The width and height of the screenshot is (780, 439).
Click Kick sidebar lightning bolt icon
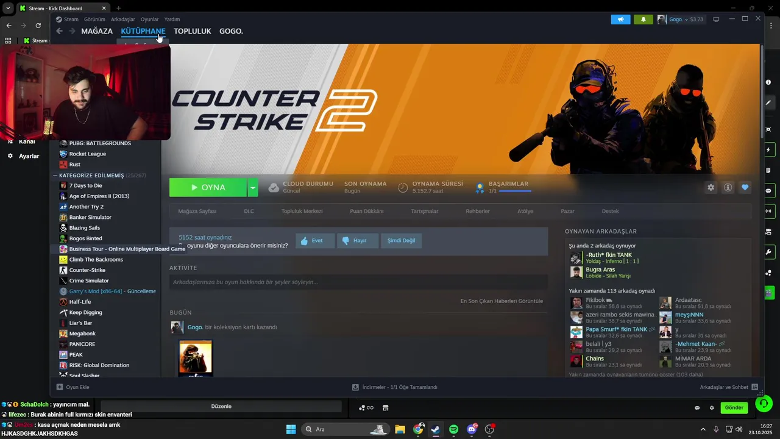tap(768, 150)
